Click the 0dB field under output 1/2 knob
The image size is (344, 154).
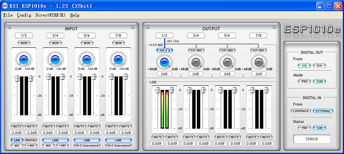[165, 74]
